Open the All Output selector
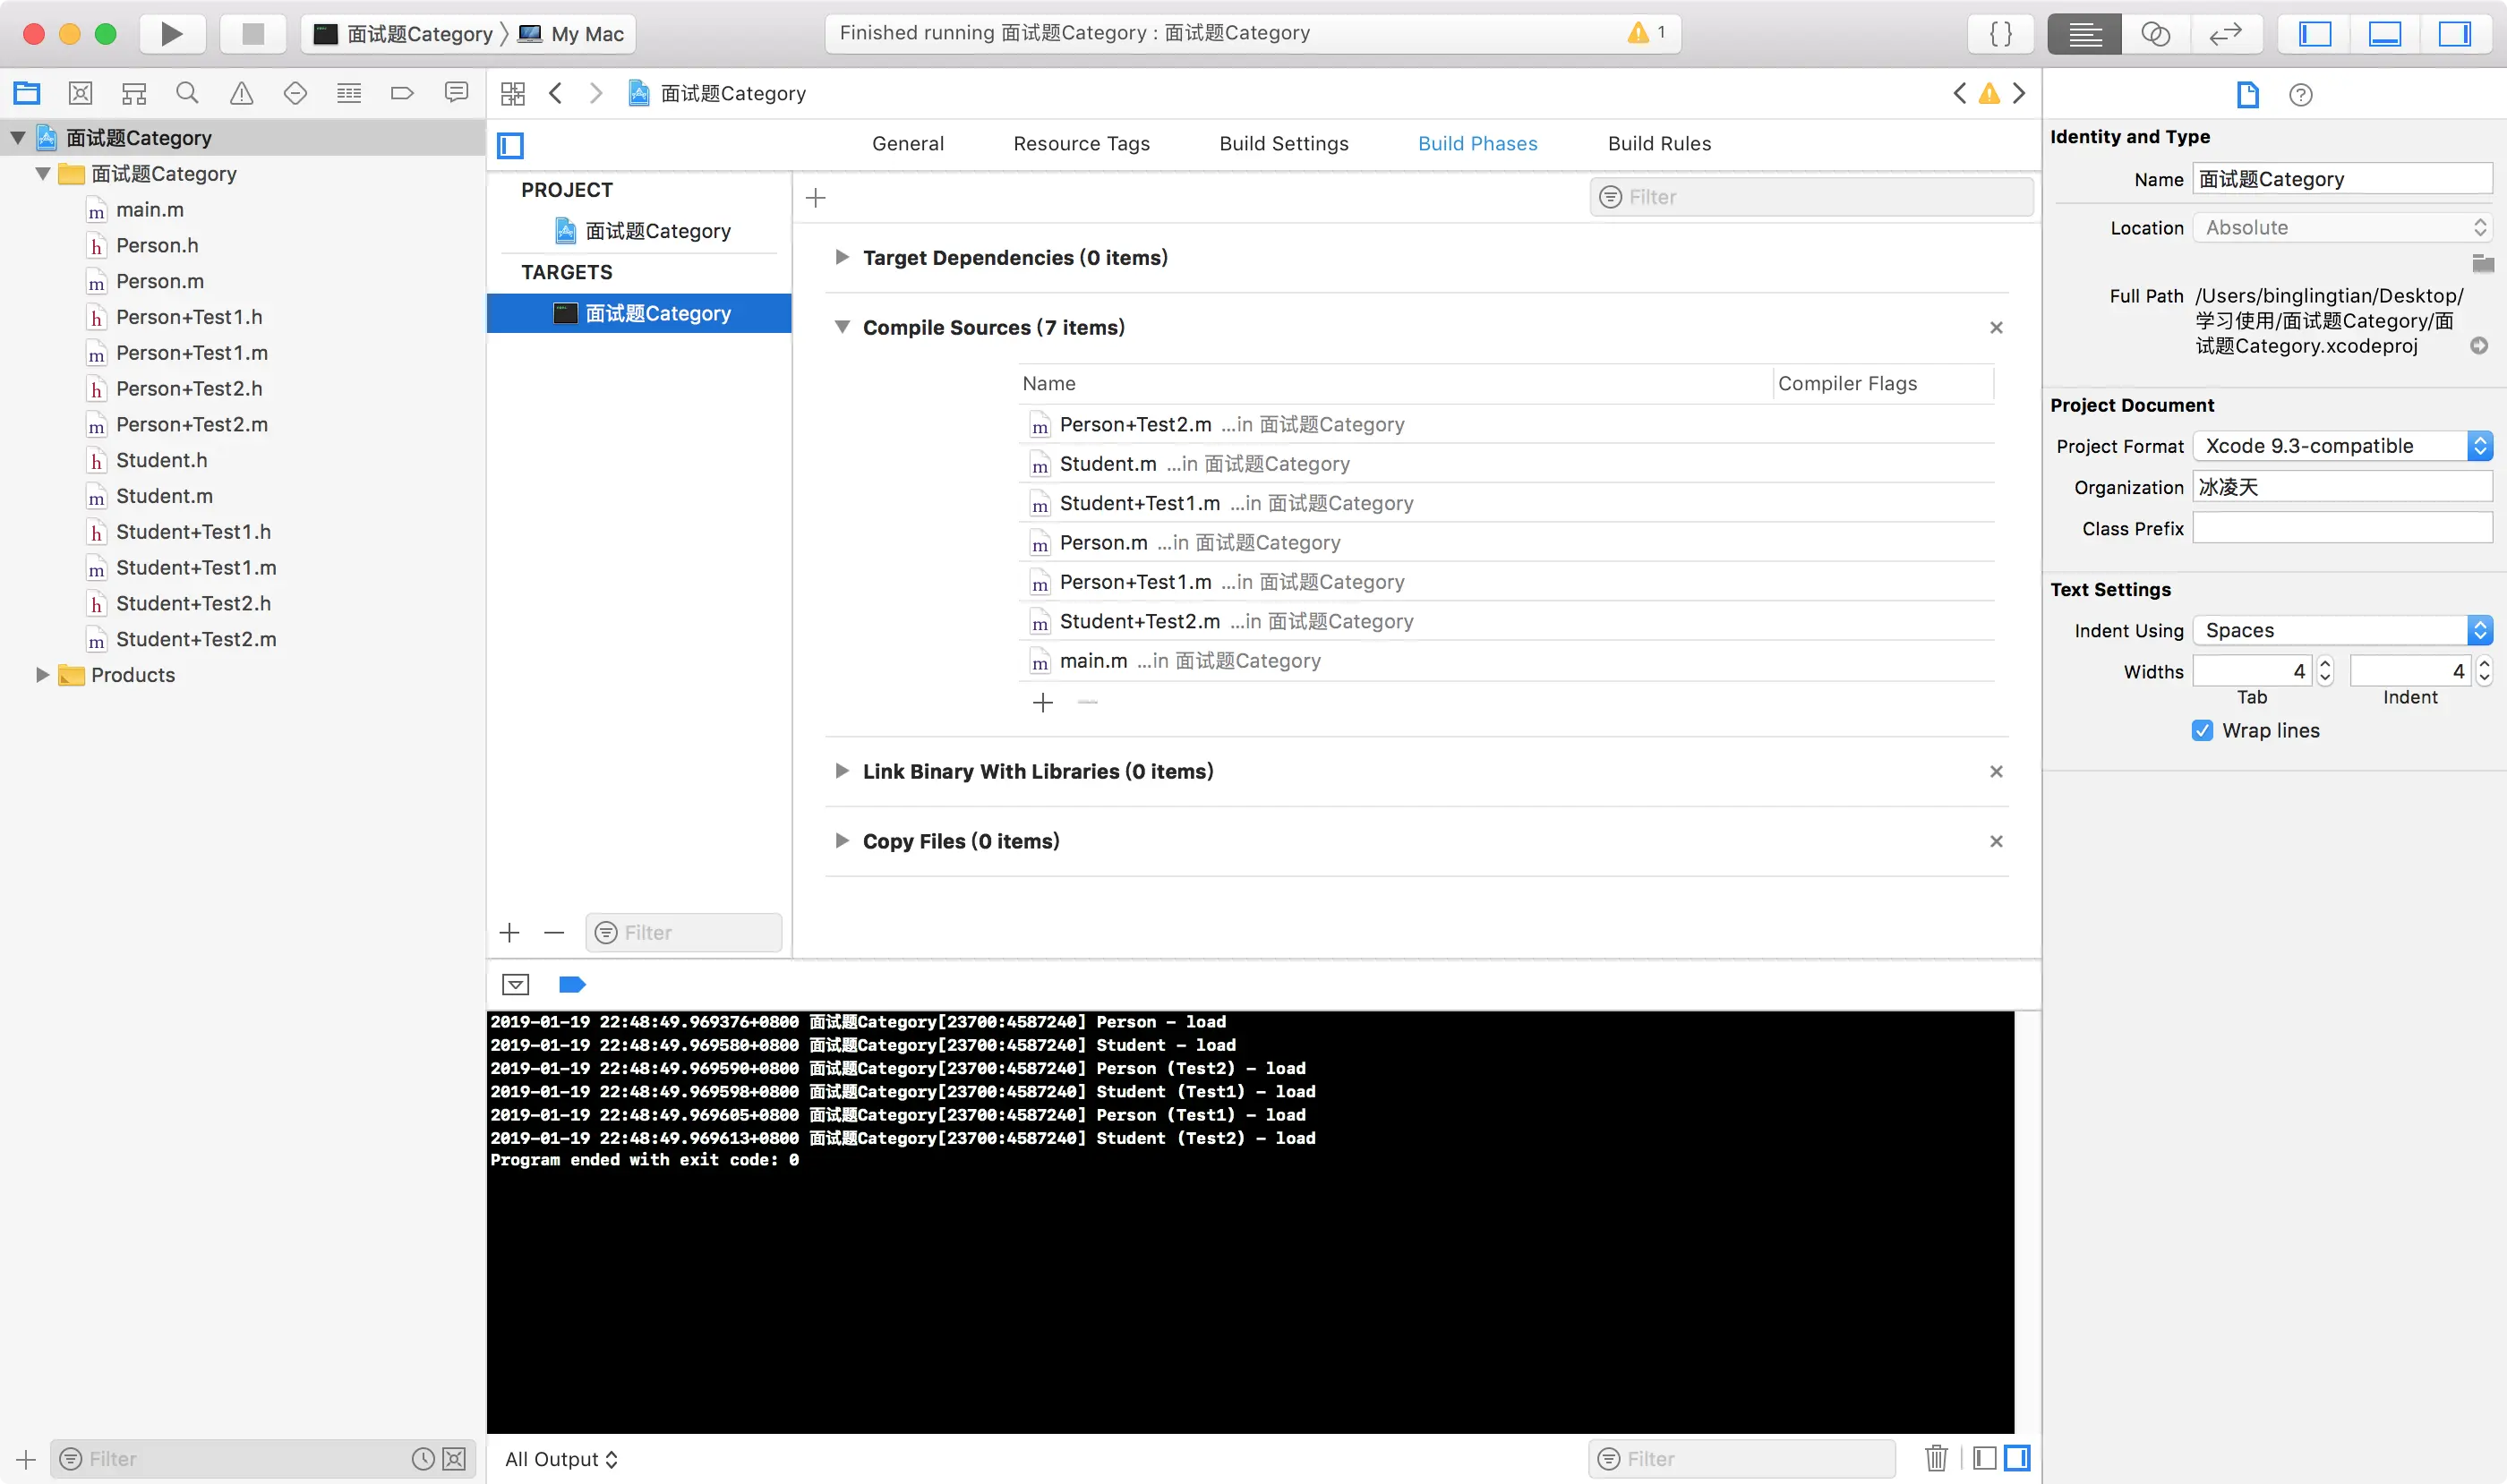 tap(561, 1459)
